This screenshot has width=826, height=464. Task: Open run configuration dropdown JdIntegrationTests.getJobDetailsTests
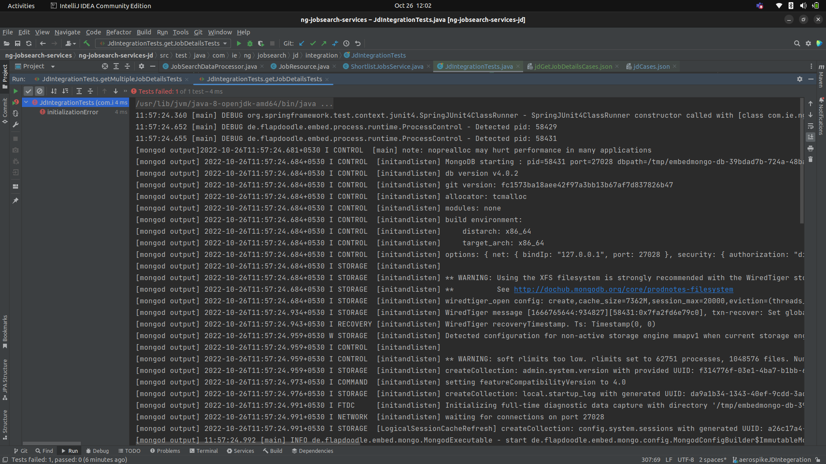(163, 43)
